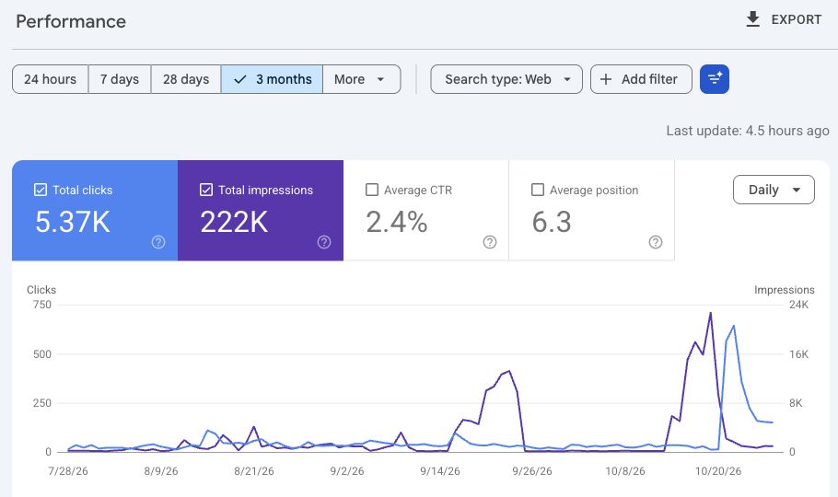Select the 3 months date range

pos(272,79)
